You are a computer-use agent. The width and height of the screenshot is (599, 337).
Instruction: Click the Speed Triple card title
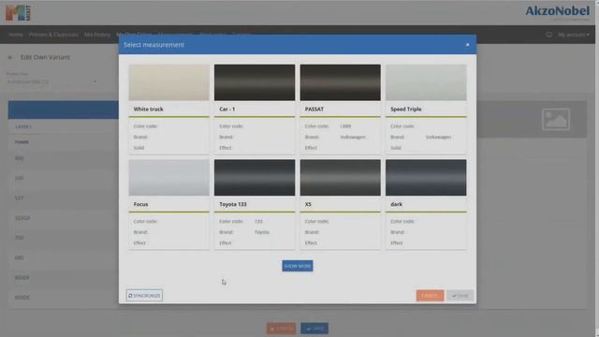pyautogui.click(x=406, y=110)
